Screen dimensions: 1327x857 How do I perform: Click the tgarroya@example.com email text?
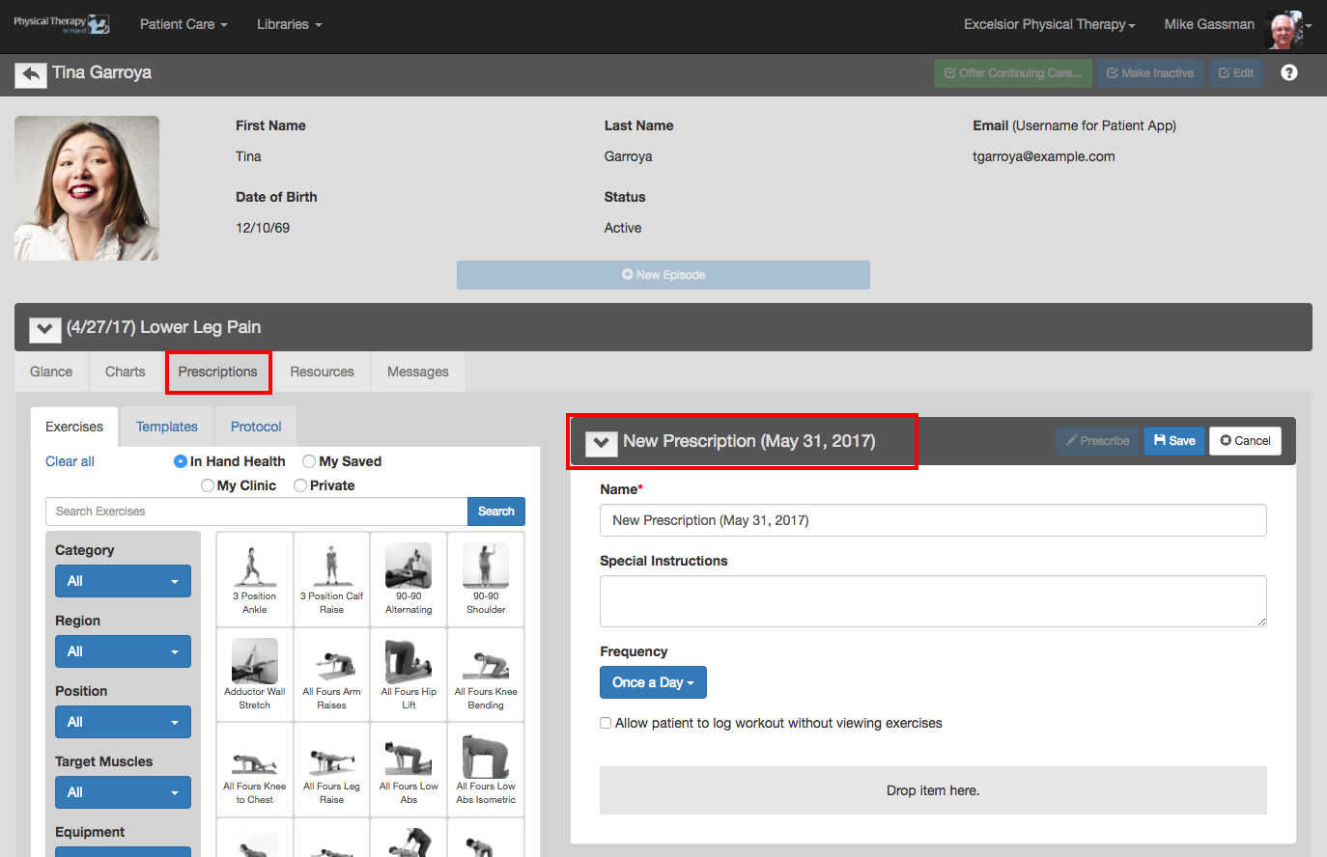click(1044, 156)
